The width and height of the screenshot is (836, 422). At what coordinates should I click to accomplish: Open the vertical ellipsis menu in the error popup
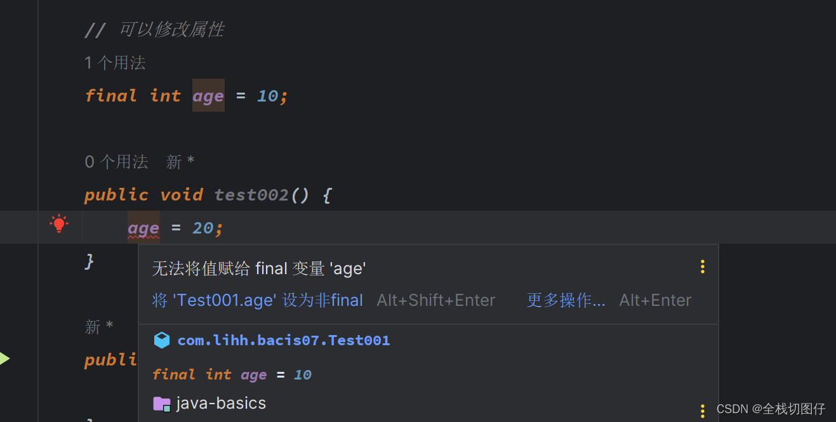(x=702, y=267)
